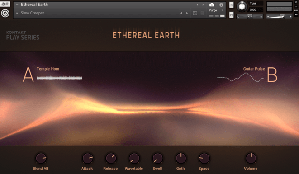Decrease output volume with minus

pos(268,17)
